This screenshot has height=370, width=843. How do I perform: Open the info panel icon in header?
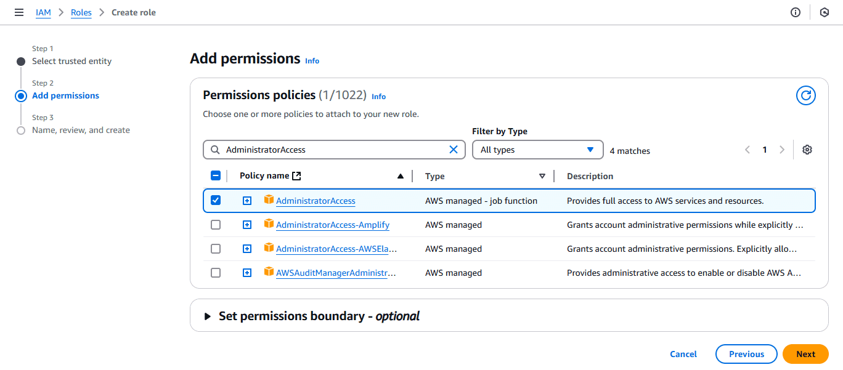pos(796,12)
